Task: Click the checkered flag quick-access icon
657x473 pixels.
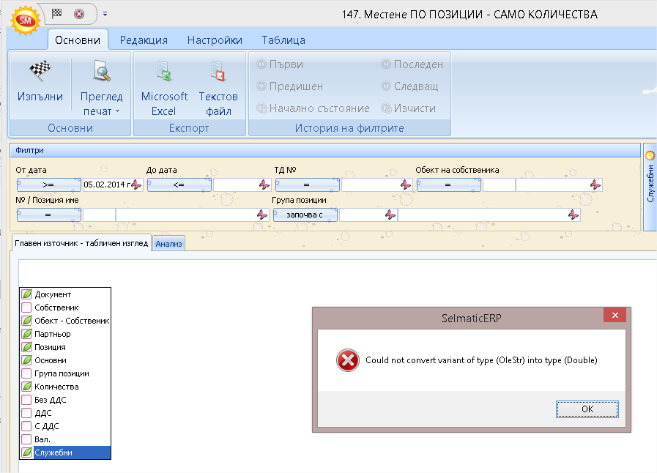Action: [x=56, y=13]
